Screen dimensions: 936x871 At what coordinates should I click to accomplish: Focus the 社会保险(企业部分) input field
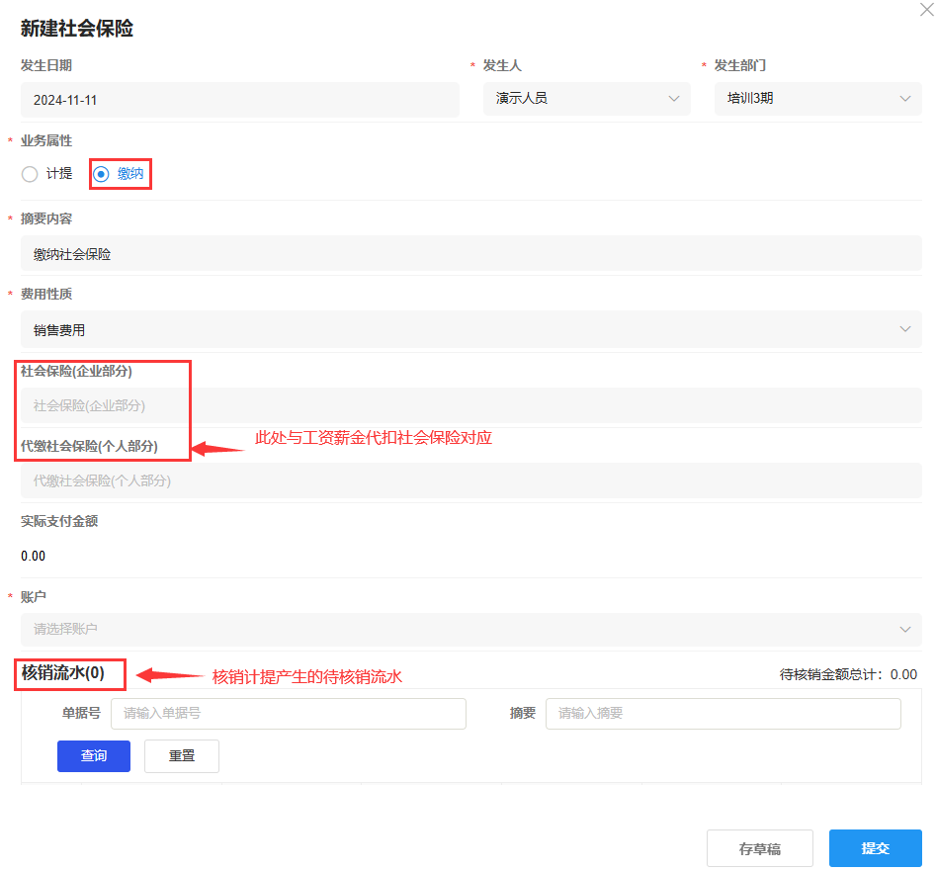tap(470, 405)
